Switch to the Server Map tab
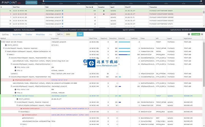 pyautogui.click(x=17, y=35)
